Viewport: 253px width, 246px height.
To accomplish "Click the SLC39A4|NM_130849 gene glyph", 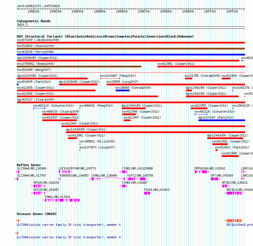I will 17,172.
